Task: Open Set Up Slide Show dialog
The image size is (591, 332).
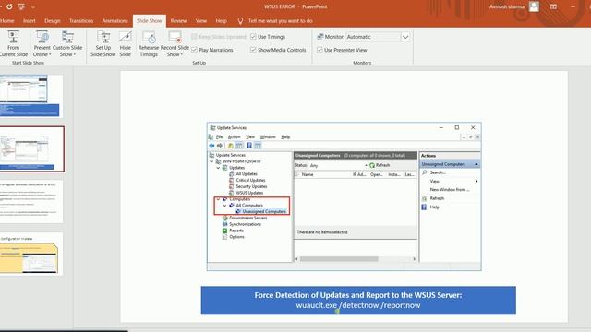Action: 103,44
